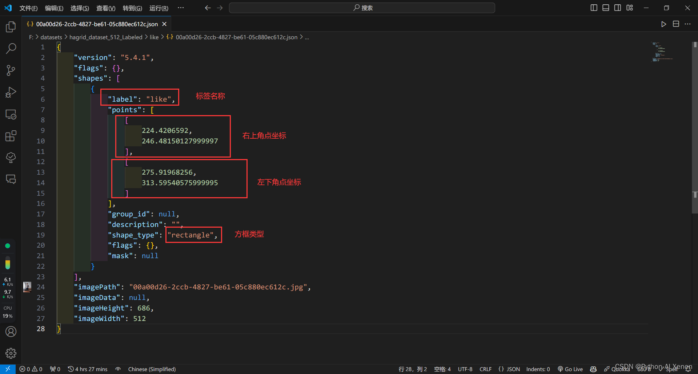Change indentation setting 空格: 4
Screen dimensions: 698x374
coord(442,369)
